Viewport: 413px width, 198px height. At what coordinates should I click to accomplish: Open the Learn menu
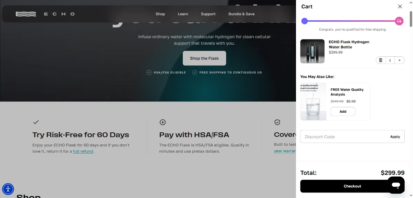pos(183,14)
